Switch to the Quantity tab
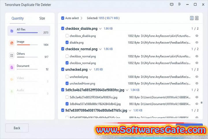Screen dimensions: 208x139 tap(18, 18)
